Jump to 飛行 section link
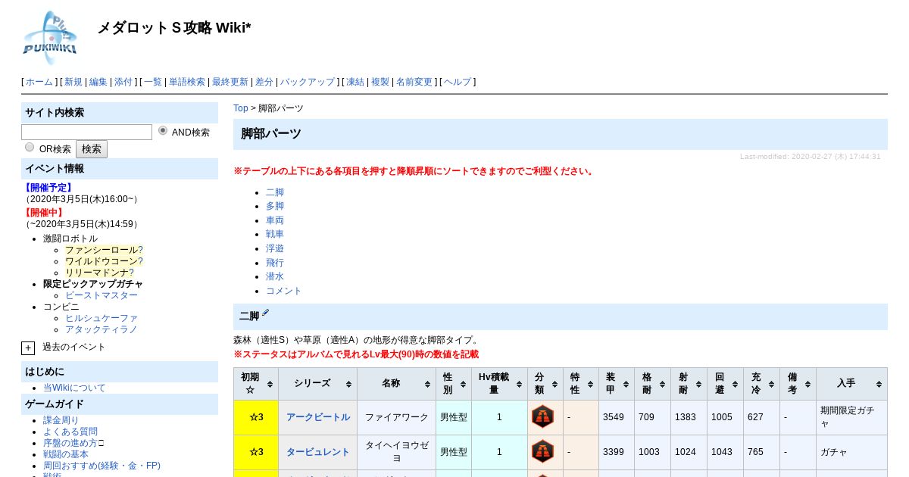The width and height of the screenshot is (909, 477). (x=275, y=263)
